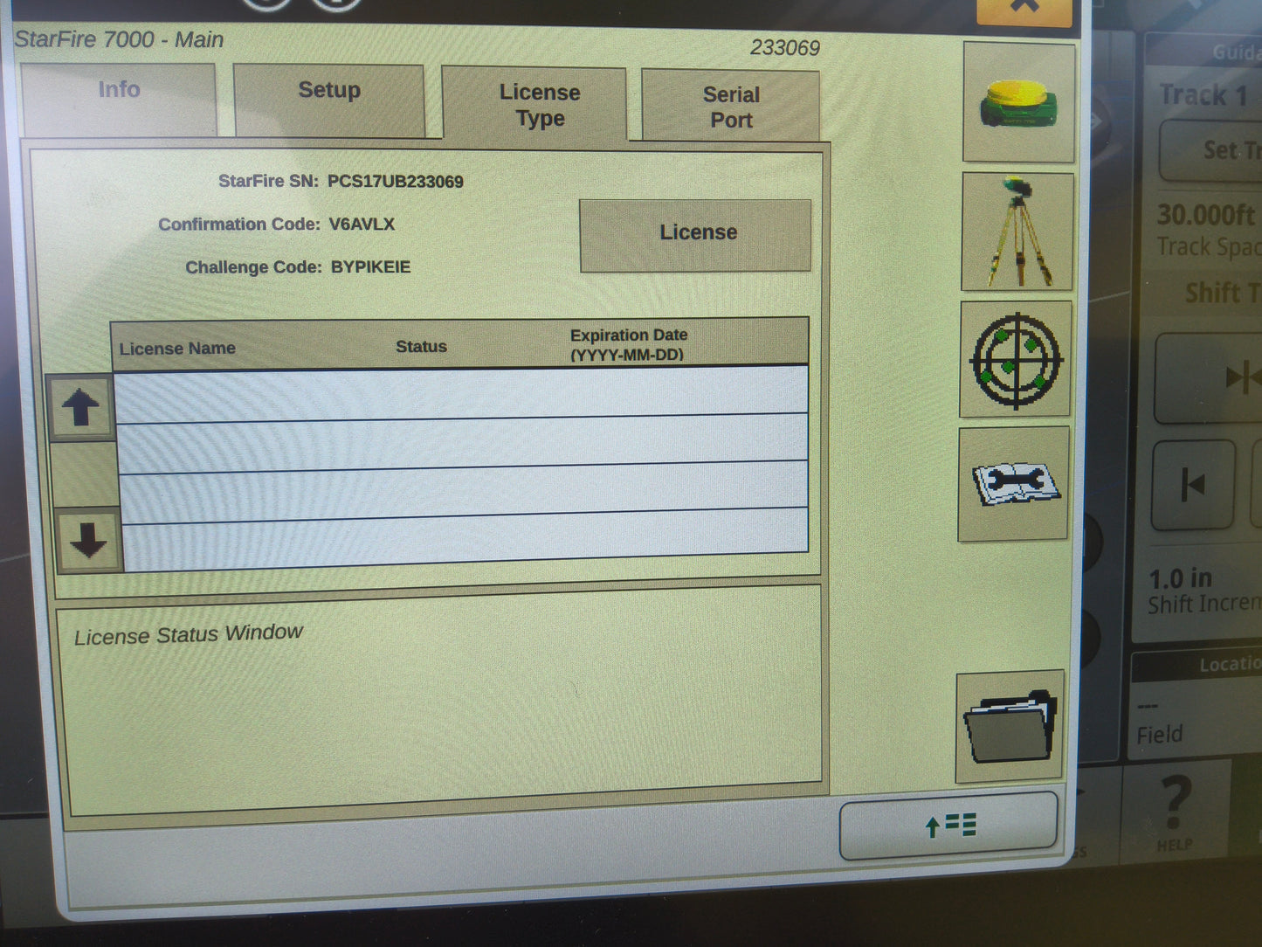
Task: Click the Status column header
Action: coord(421,347)
